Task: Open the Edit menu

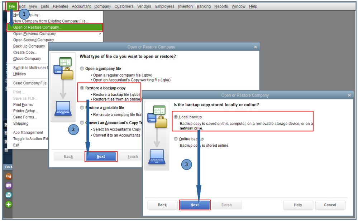Action: click(x=22, y=6)
